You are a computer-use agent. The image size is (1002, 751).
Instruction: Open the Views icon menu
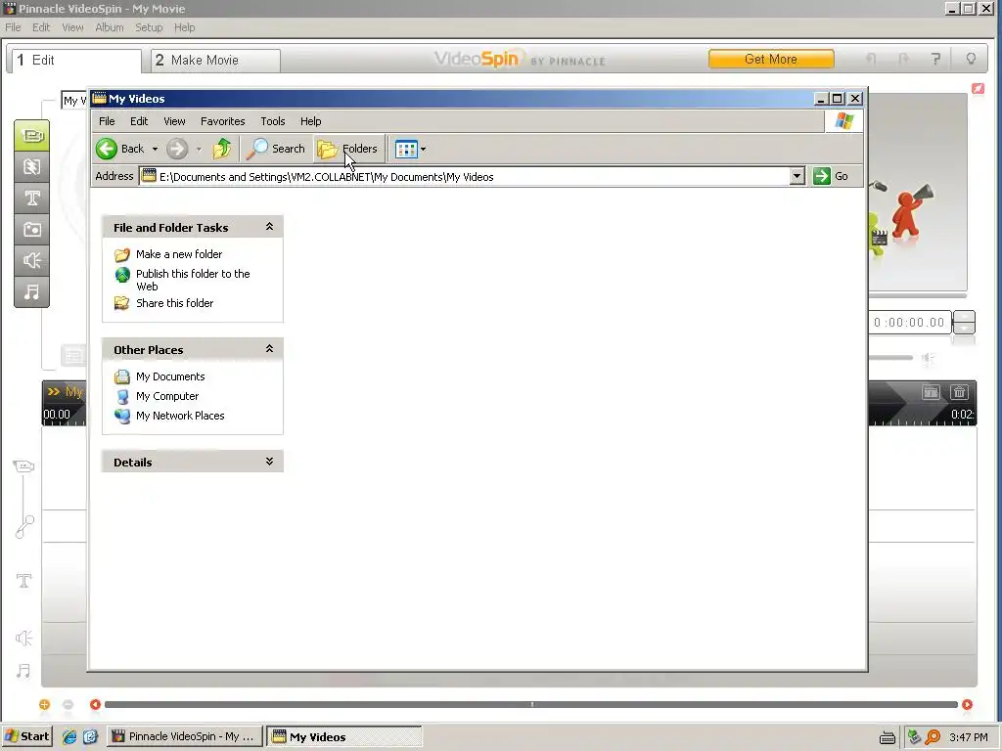coord(406,150)
